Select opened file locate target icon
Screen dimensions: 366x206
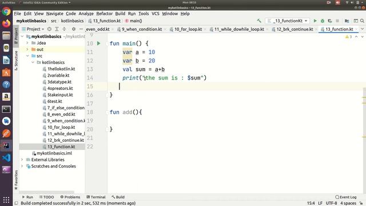click(49, 29)
